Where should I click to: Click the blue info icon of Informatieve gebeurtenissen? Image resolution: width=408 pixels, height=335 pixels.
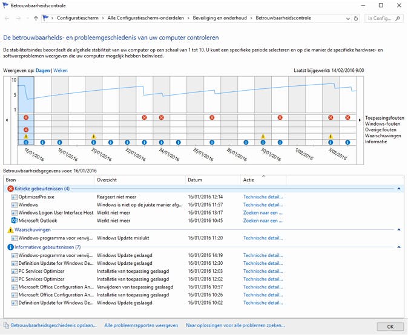(x=10, y=247)
